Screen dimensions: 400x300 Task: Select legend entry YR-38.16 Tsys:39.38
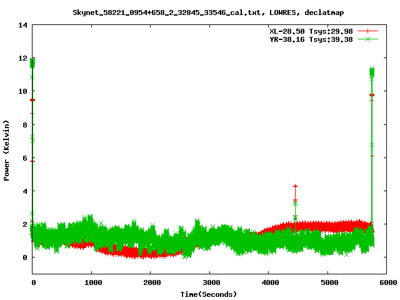tap(311, 39)
